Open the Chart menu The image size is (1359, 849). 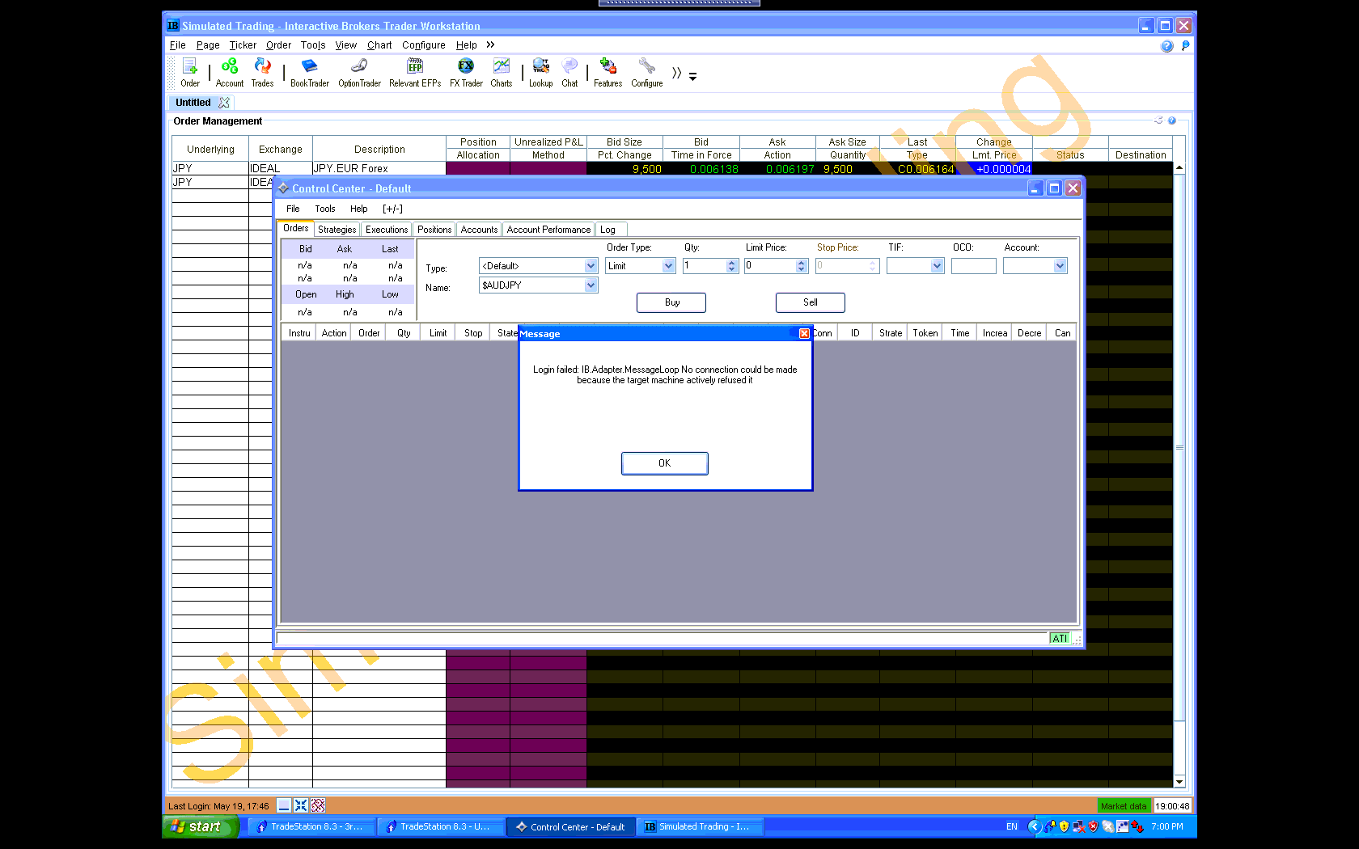(x=379, y=45)
